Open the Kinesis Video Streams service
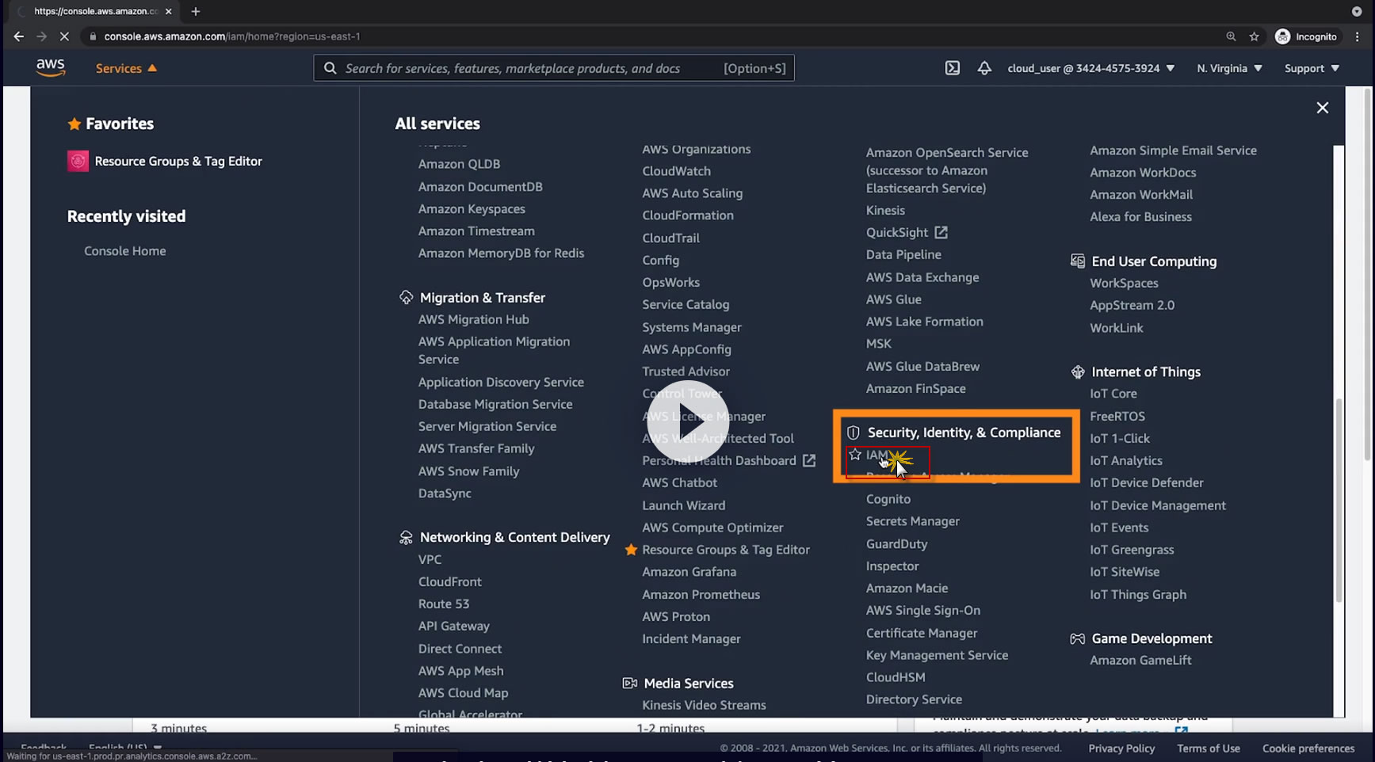The width and height of the screenshot is (1375, 762). click(704, 705)
